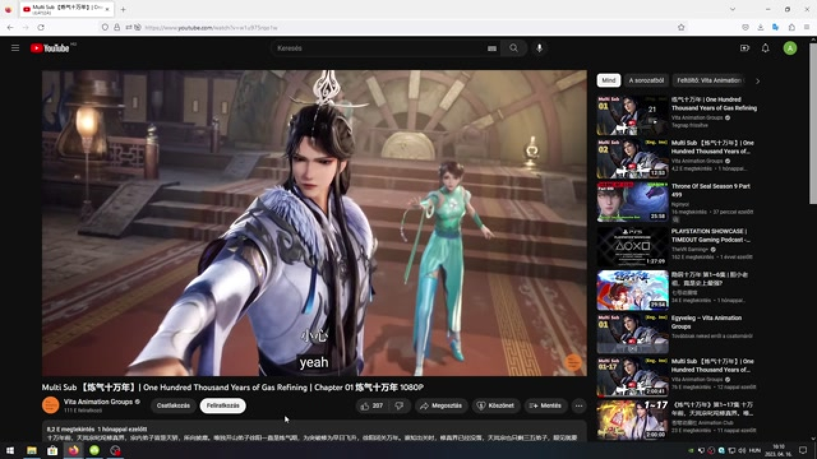817x459 pixels.
Task: Open the 21-video playlist thumbnail at top
Action: tap(633, 115)
